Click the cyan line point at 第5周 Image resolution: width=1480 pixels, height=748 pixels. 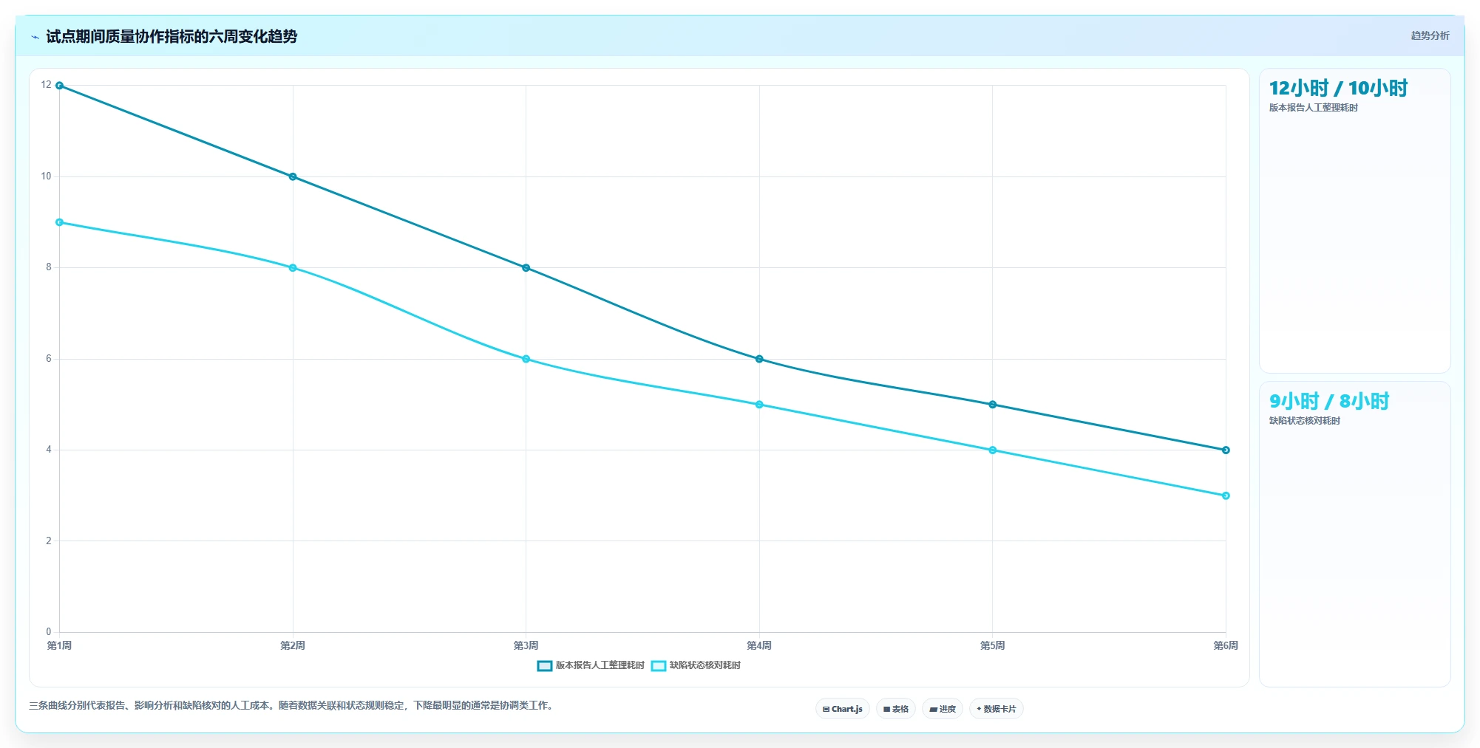point(993,450)
